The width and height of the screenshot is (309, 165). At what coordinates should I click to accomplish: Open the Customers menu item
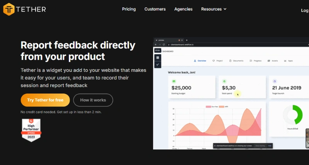[155, 9]
